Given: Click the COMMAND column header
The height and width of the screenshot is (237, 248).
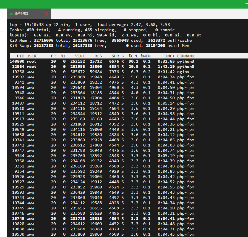Looking at the screenshot, I should tap(186, 56).
